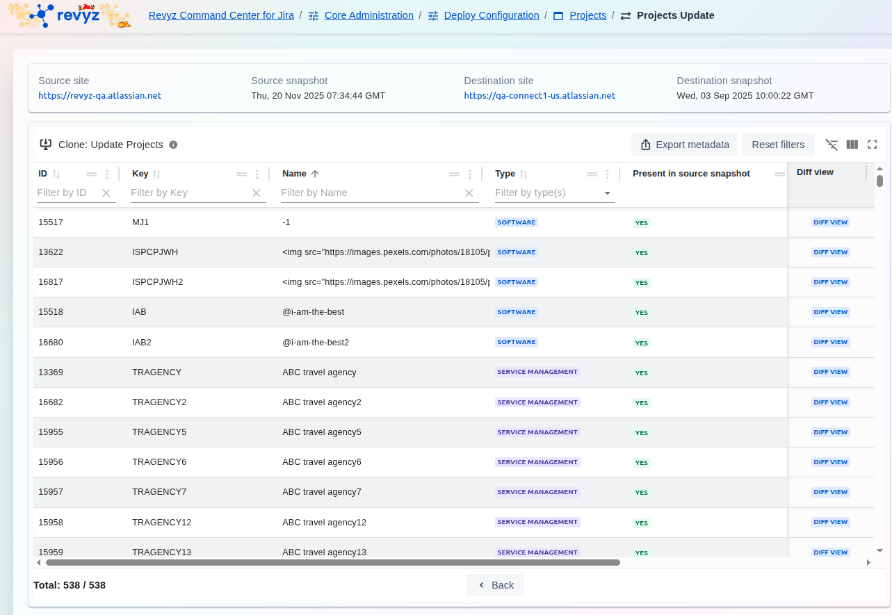Go to Core Administration breadcrumb

pyautogui.click(x=368, y=15)
